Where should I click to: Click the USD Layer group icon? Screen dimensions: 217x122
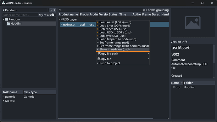tap(62, 20)
